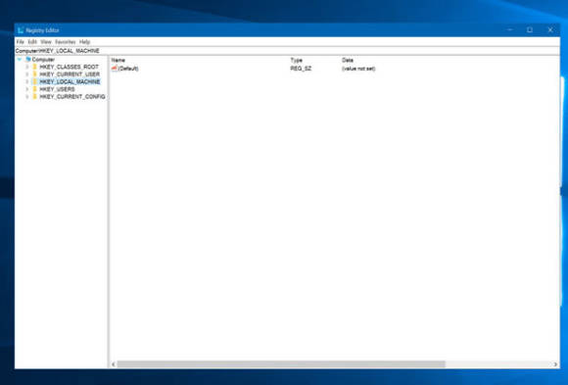The image size is (568, 385).
Task: Open the Favorites menu
Action: (x=66, y=42)
